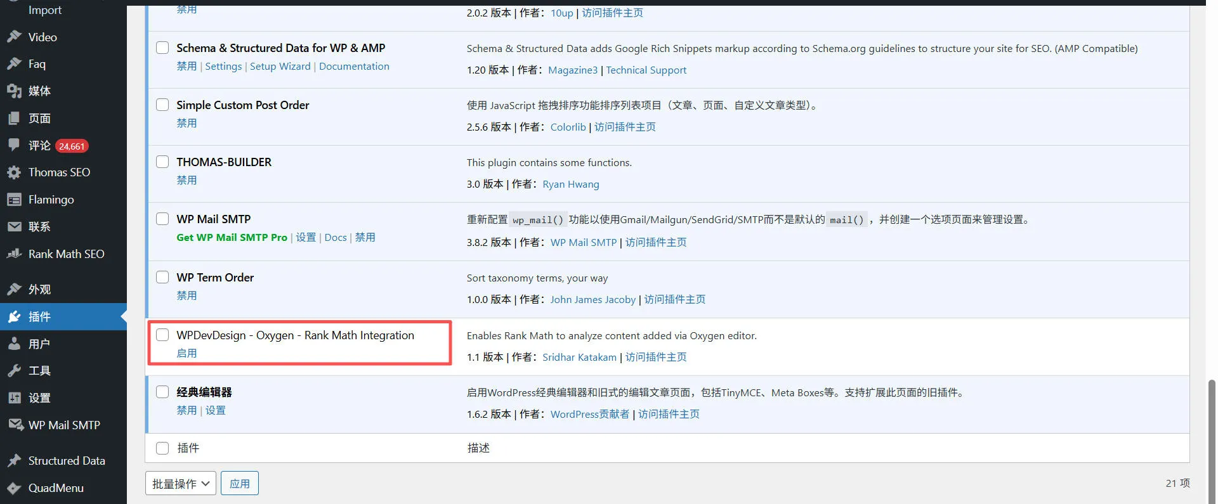Click the Thomas SEO gear icon
Viewport: 1218px width, 504px height.
[x=14, y=172]
